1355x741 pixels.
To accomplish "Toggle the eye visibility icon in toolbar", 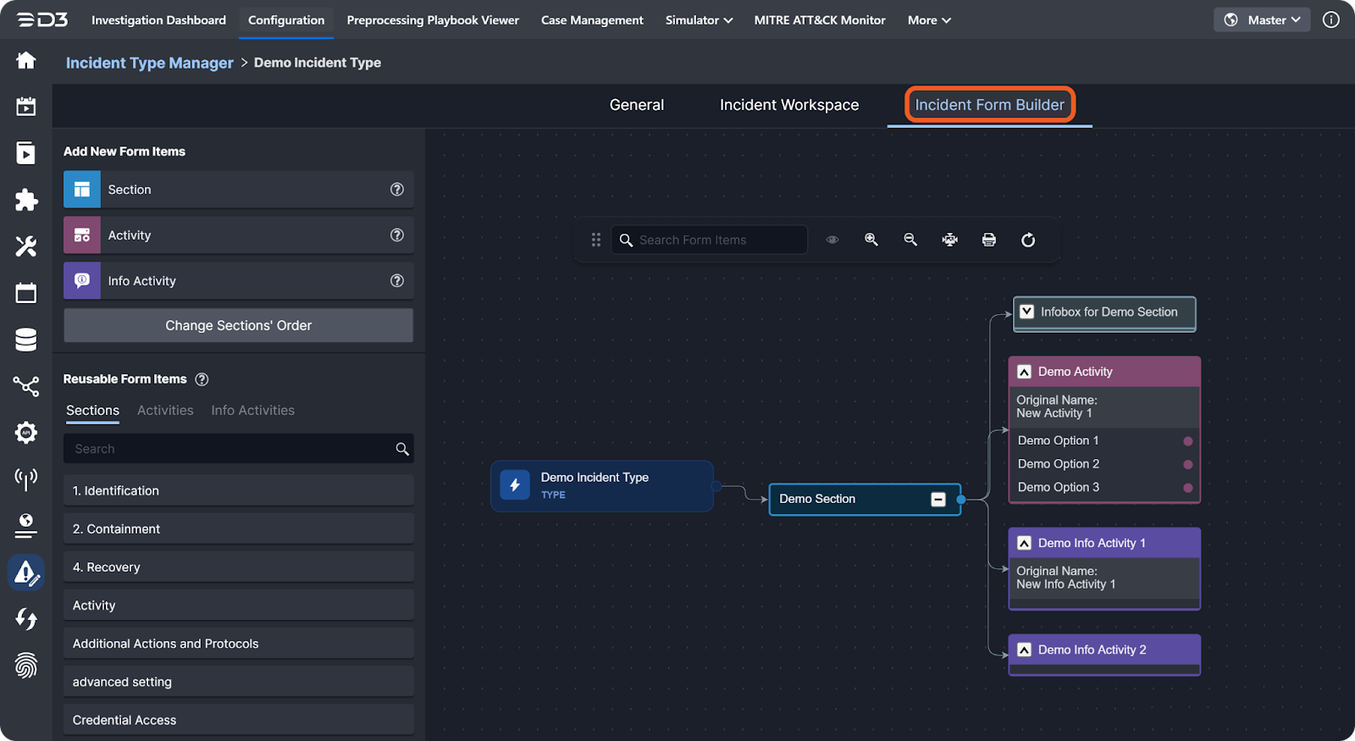I will [x=832, y=240].
